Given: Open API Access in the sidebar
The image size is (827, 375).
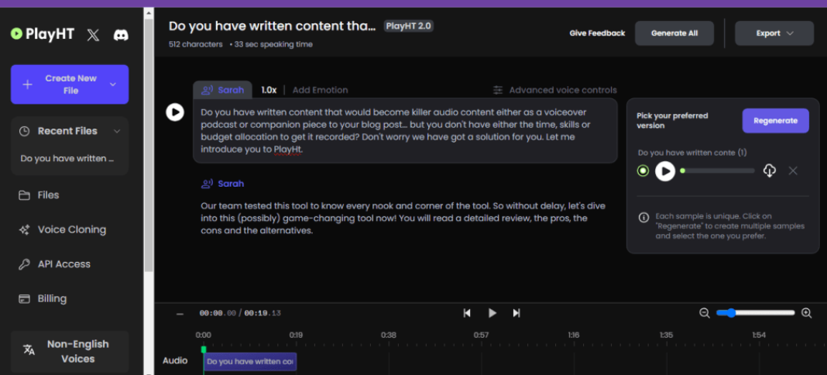Looking at the screenshot, I should point(54,263).
